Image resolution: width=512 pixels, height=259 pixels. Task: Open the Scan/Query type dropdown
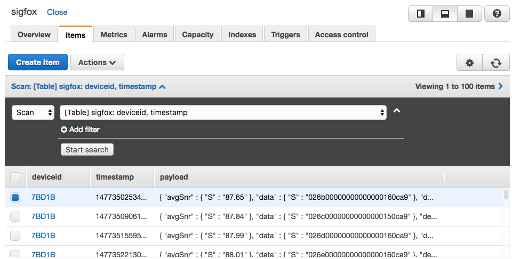33,112
